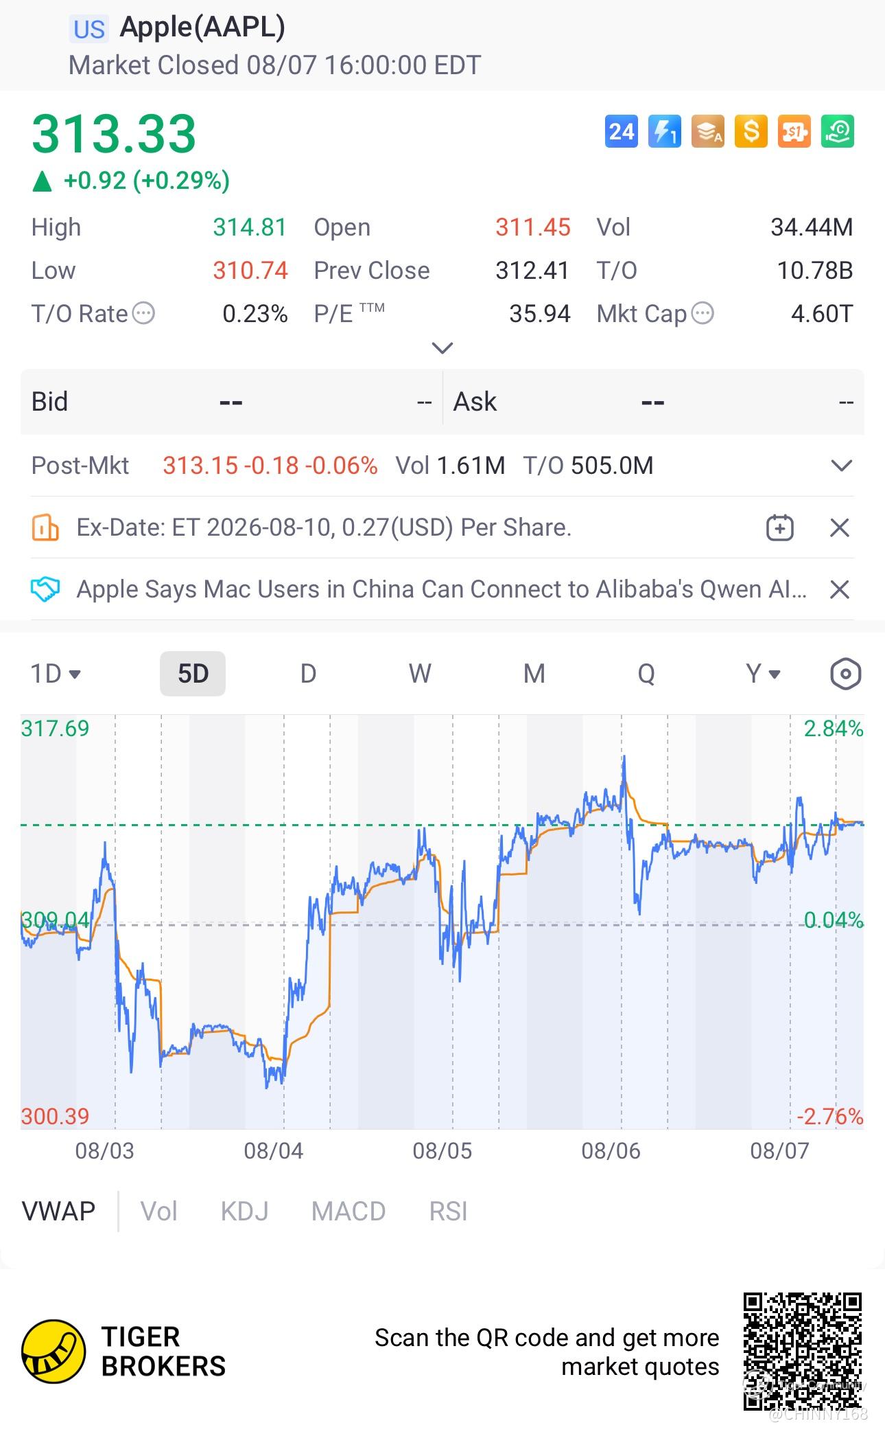Image resolution: width=885 pixels, height=1434 pixels.
Task: Tap the green hand-coin icon
Action: pos(838,131)
